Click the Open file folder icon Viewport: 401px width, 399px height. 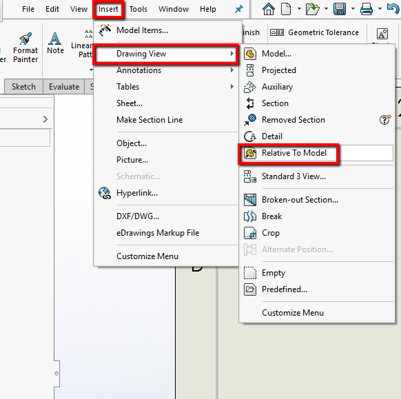coord(313,9)
